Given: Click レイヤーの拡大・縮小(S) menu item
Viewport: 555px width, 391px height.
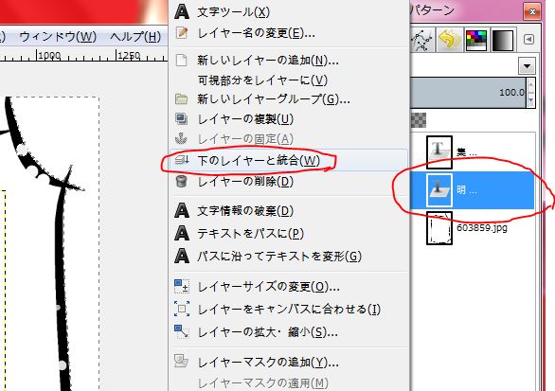Looking at the screenshot, I should 289,332.
